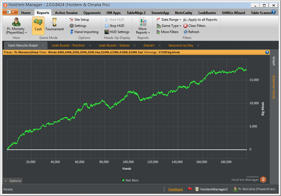Screen dimensions: 281x196
Task: Expand the Options panel at bottom
Action: point(13,181)
